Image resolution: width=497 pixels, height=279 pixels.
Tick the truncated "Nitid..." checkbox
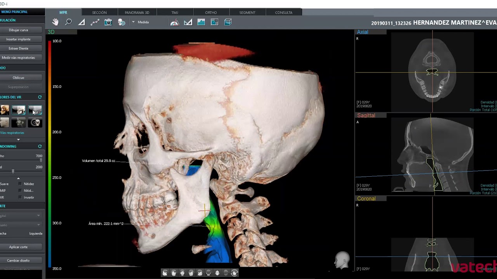tap(20, 191)
